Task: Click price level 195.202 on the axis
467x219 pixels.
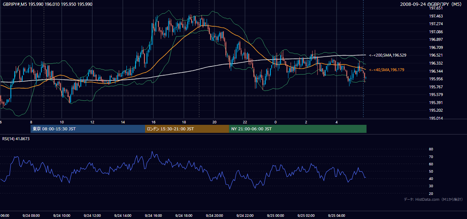Action: click(436, 110)
